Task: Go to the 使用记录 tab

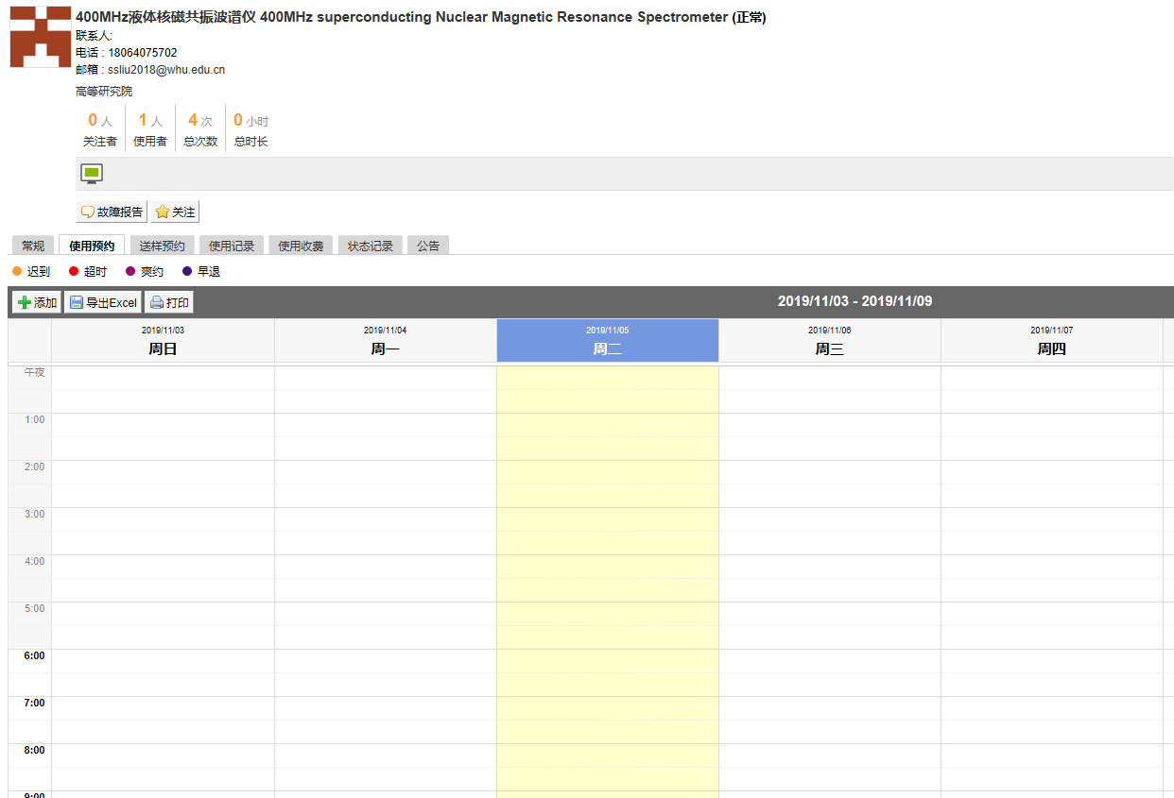Action: 232,246
